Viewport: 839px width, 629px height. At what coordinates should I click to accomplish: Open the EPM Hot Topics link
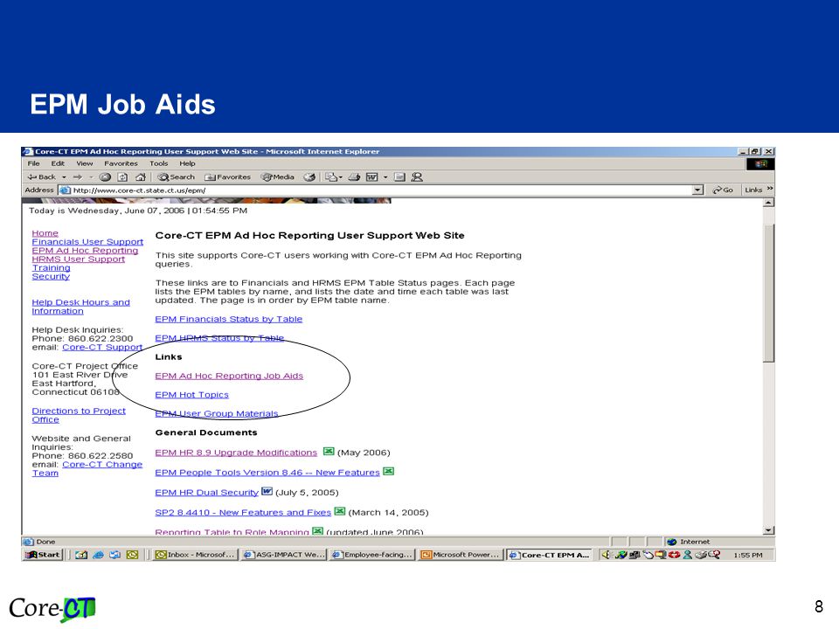[191, 395]
